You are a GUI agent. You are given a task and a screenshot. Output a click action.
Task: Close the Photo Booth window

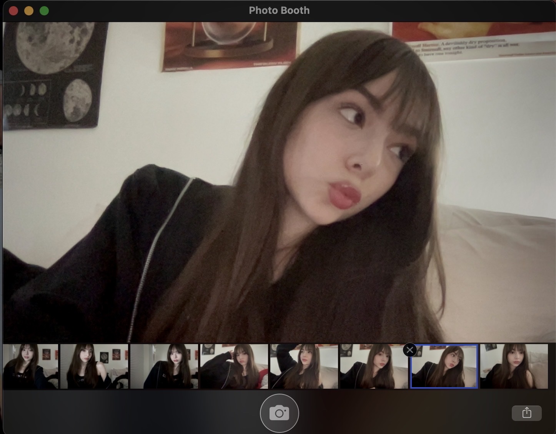[x=13, y=11]
